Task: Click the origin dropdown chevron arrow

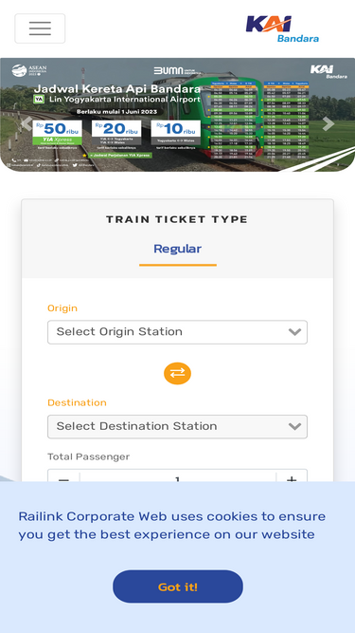Action: [295, 332]
